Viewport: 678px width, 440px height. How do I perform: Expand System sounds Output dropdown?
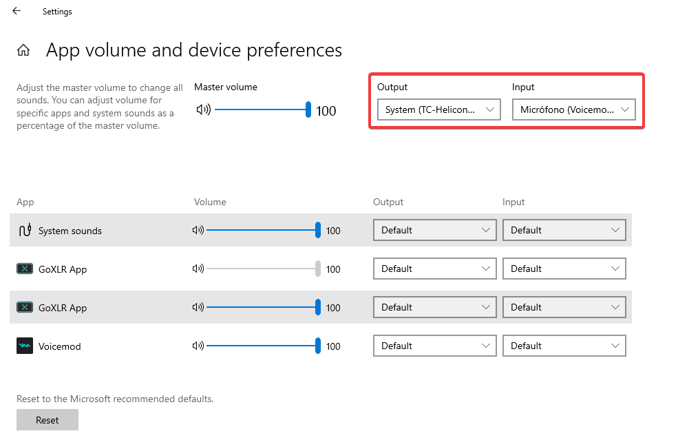(434, 230)
